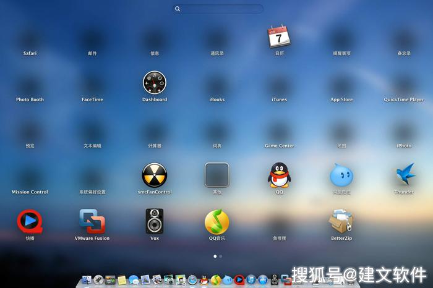
Task: Click the magnifier icon in the search bar
Action: pyautogui.click(x=178, y=9)
